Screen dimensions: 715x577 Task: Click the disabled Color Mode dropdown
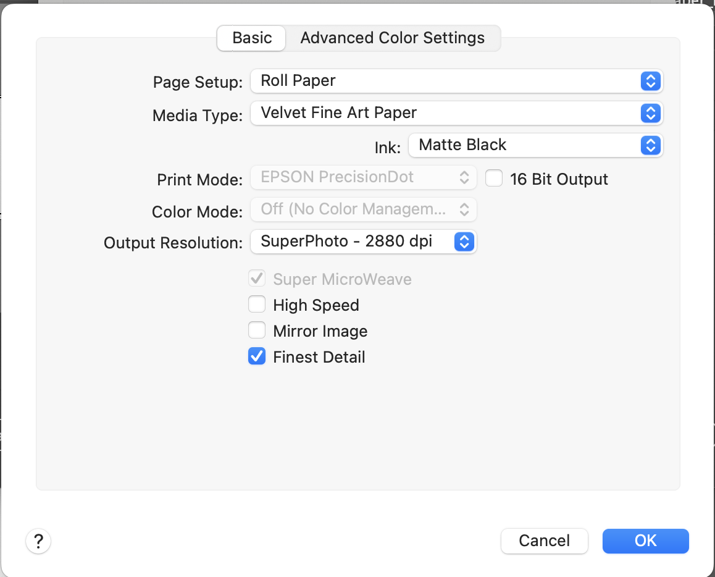363,209
